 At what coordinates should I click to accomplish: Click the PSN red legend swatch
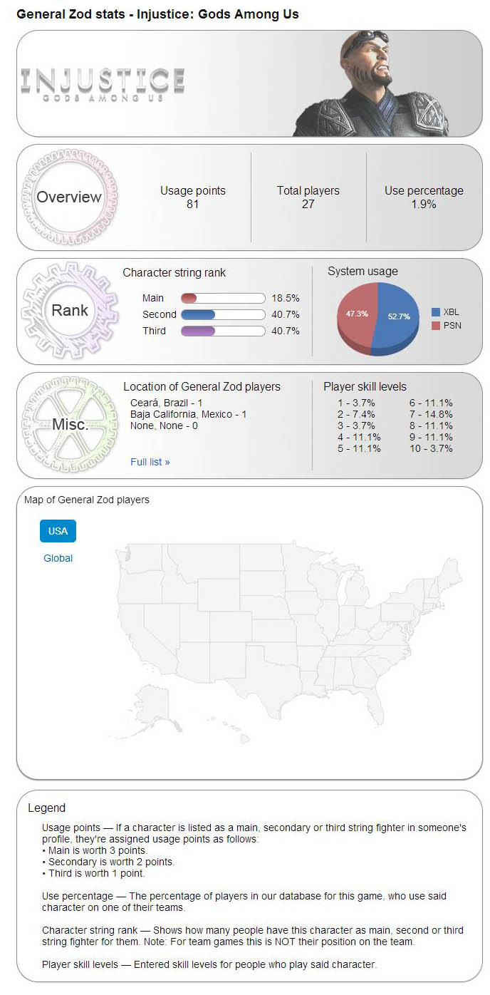coord(436,326)
